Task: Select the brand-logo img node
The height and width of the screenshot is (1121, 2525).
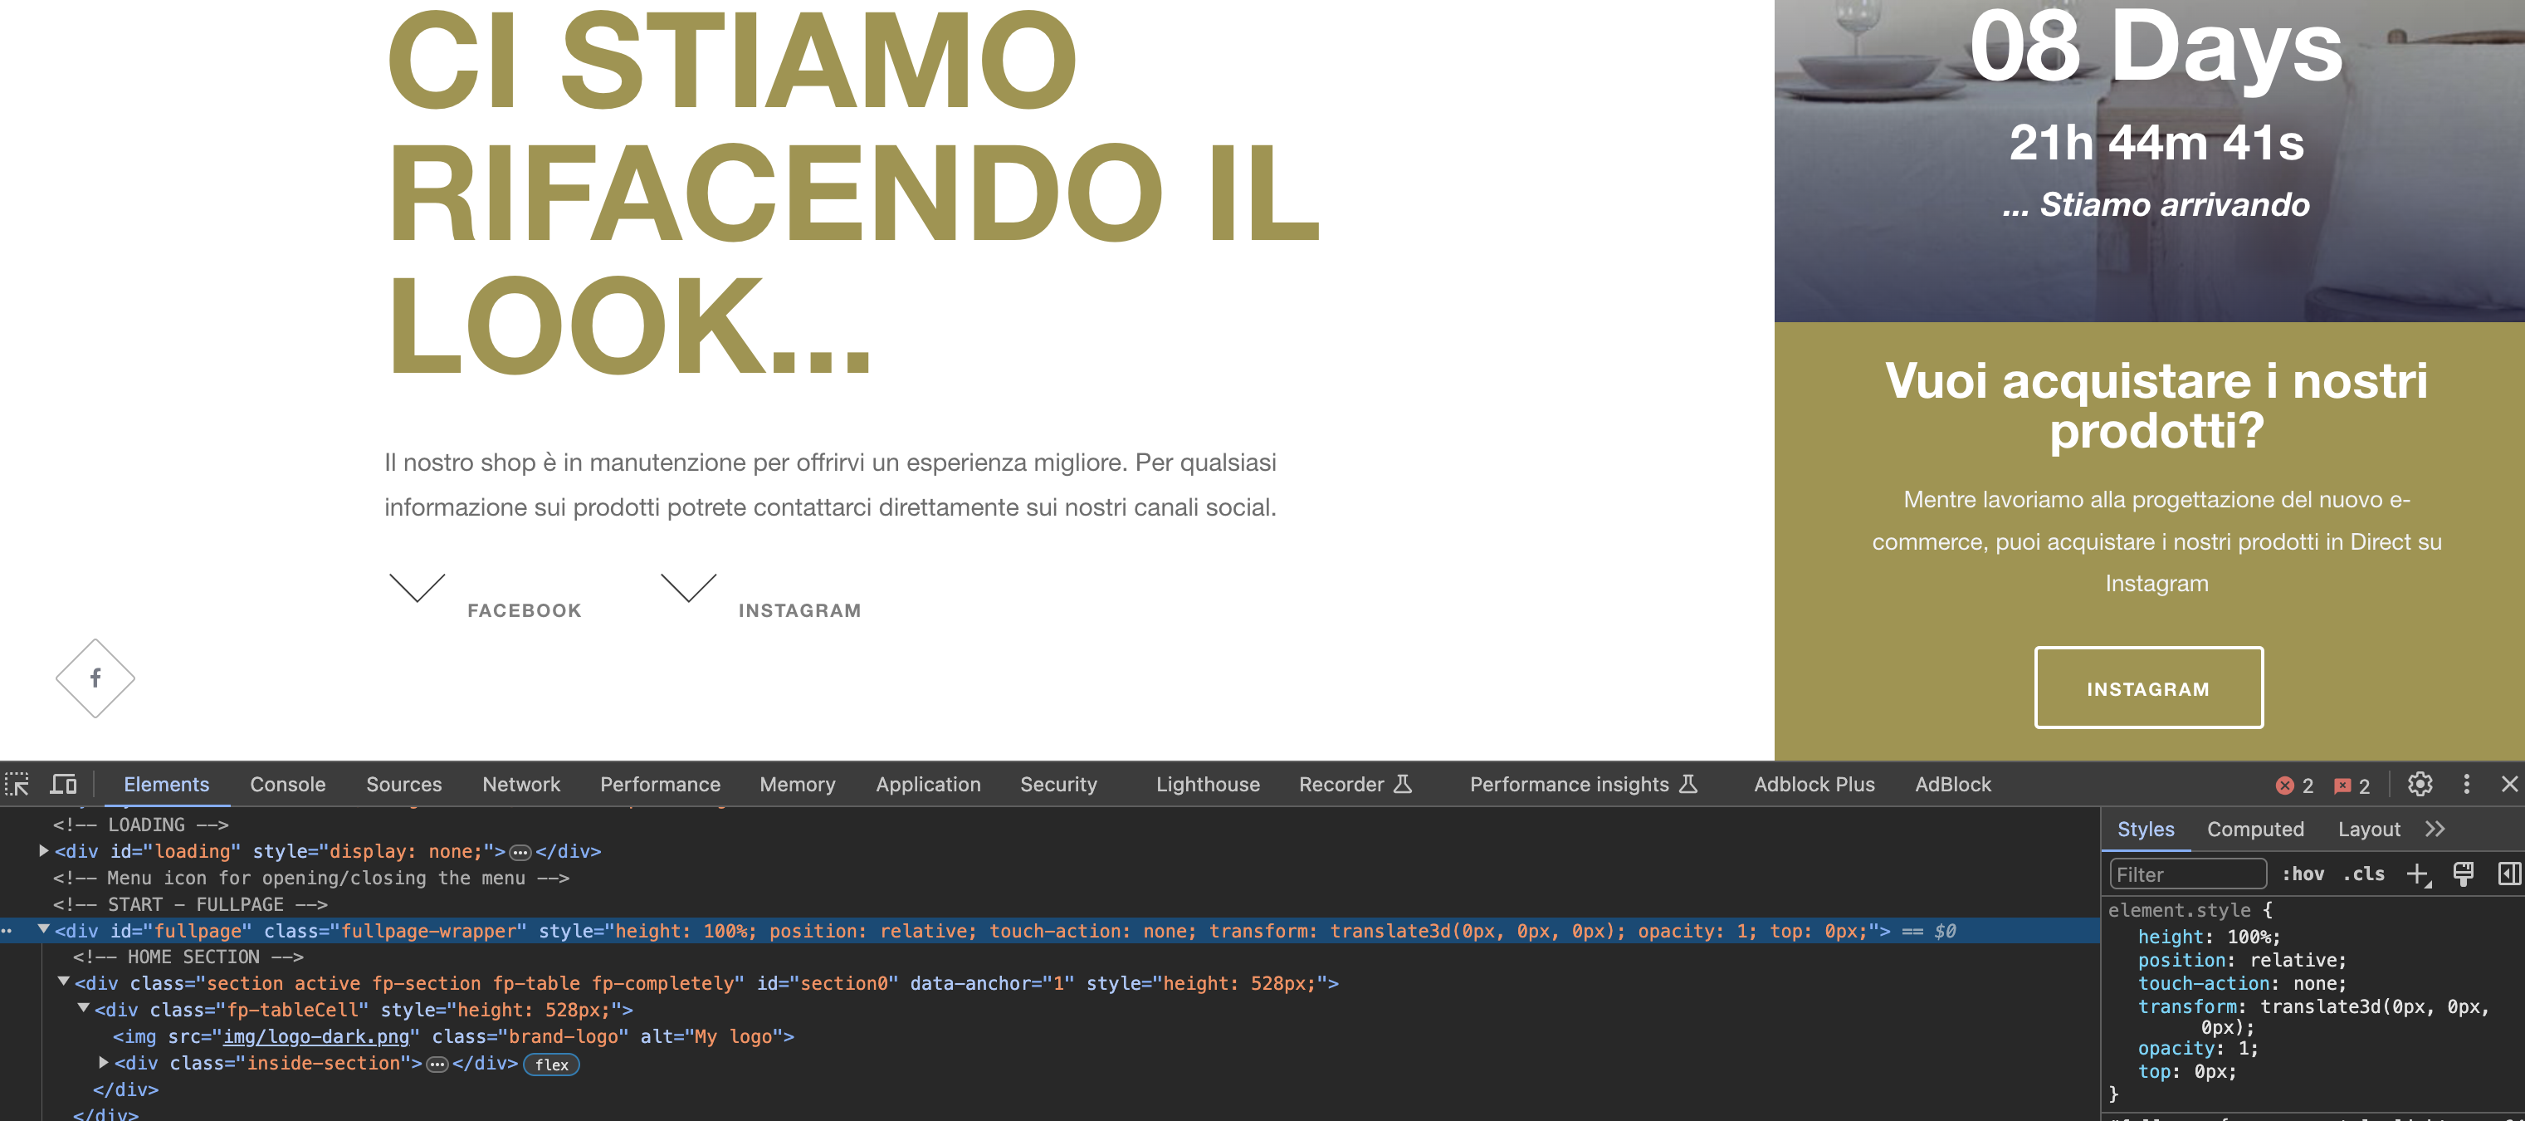Action: click(x=453, y=1036)
